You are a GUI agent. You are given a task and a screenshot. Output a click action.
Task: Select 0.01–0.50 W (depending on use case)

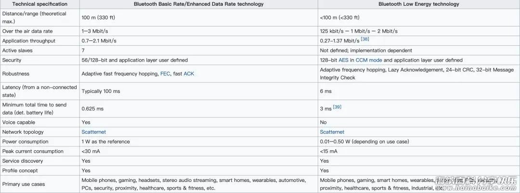click(x=364, y=142)
